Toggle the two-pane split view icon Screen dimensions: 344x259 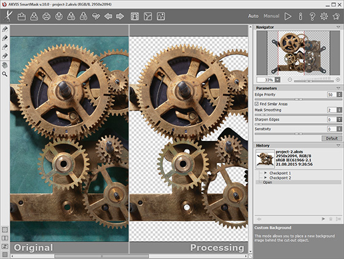click(x=5, y=238)
